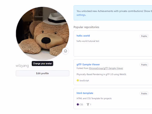Click the JavaScript language label
The image size is (152, 114).
(84, 81)
